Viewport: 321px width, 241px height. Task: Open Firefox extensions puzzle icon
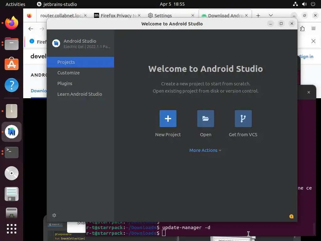[303, 29]
